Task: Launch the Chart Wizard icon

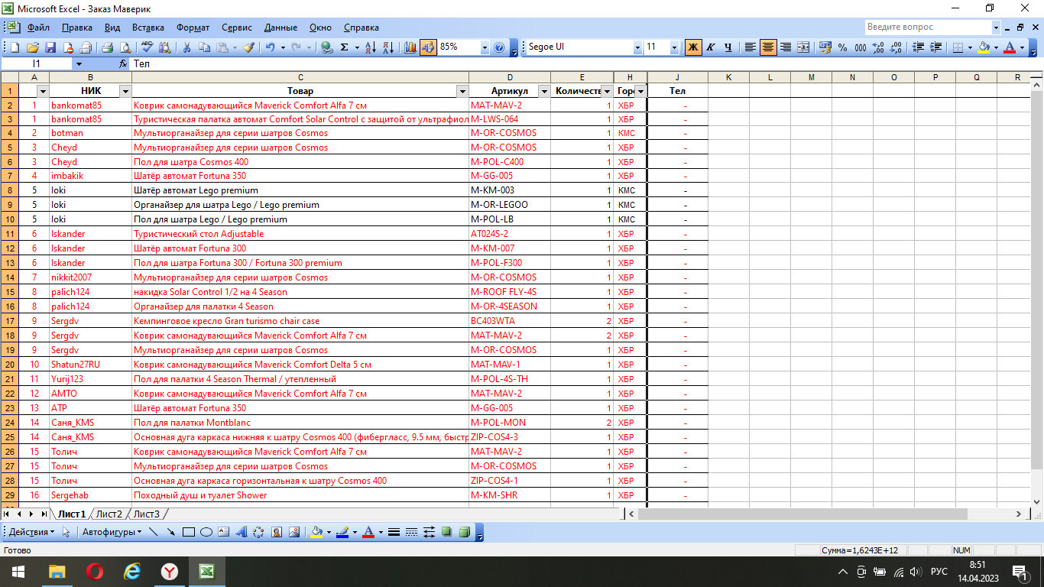Action: point(410,47)
